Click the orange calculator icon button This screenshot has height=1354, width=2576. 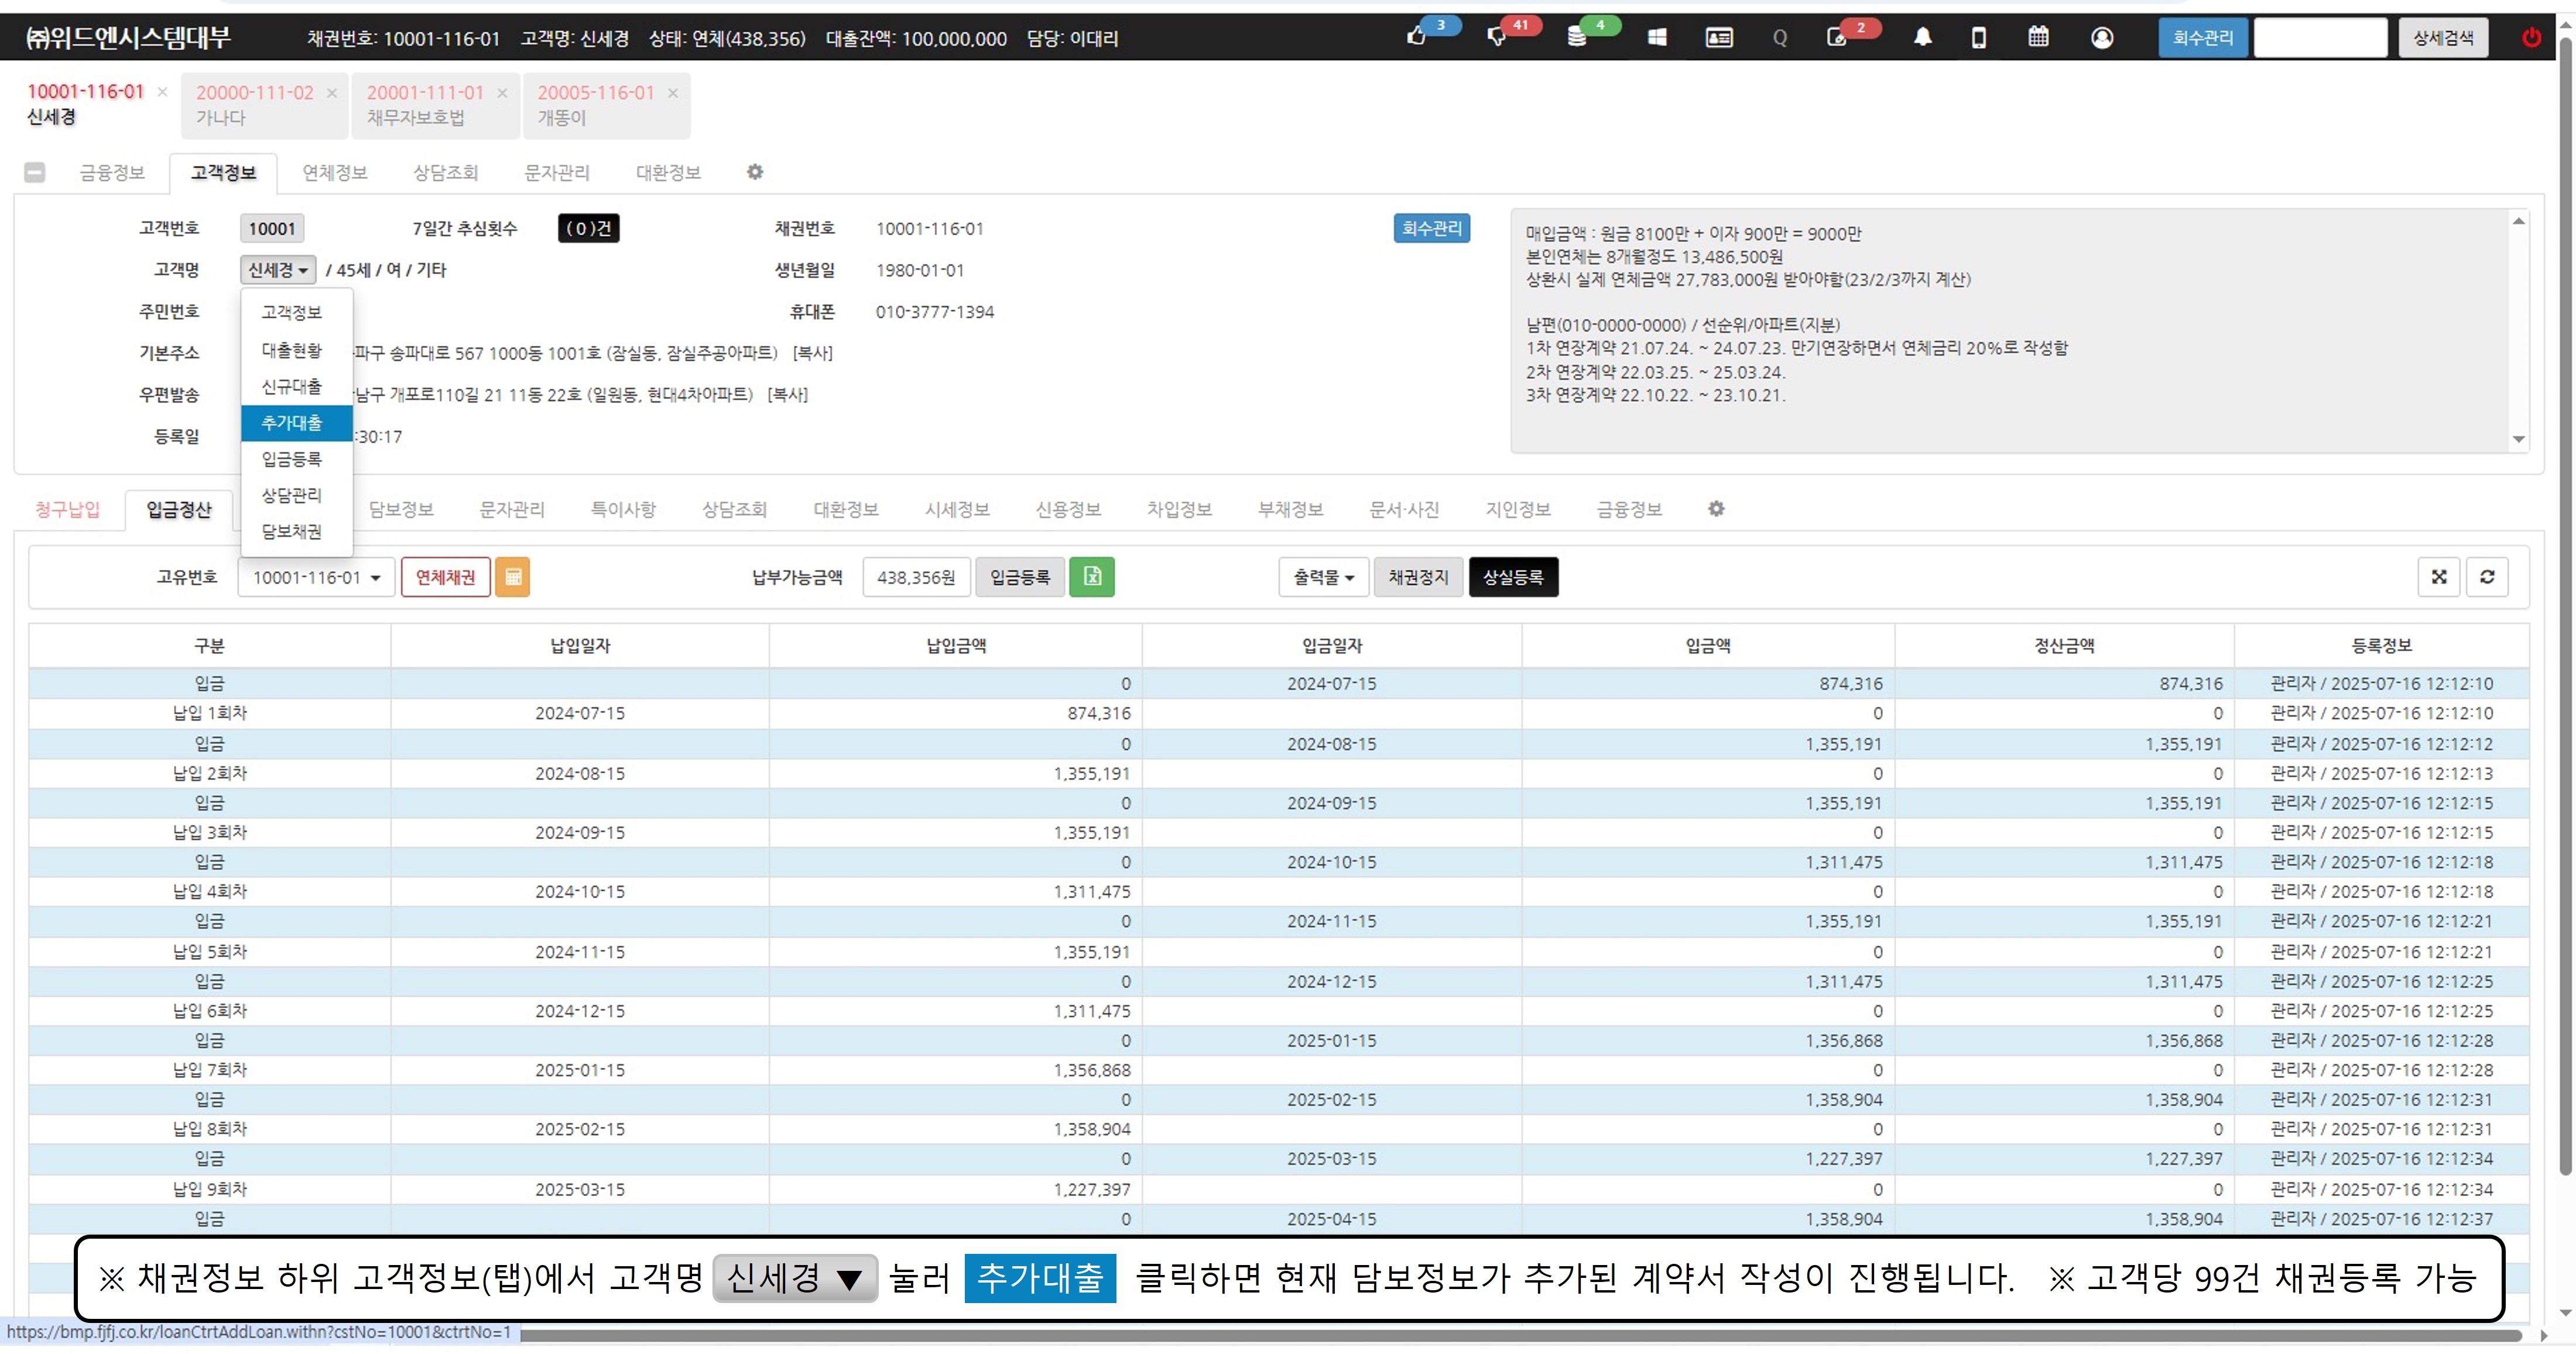pyautogui.click(x=513, y=577)
